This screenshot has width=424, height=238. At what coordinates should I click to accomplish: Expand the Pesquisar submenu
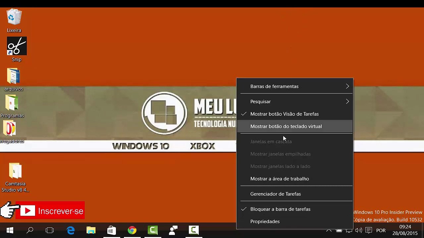pos(295,101)
